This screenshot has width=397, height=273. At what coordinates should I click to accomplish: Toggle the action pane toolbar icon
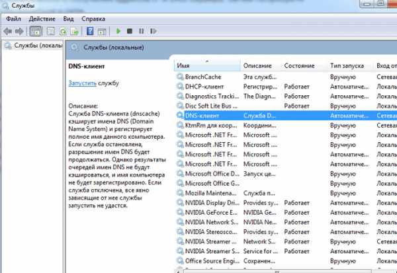[x=102, y=31]
